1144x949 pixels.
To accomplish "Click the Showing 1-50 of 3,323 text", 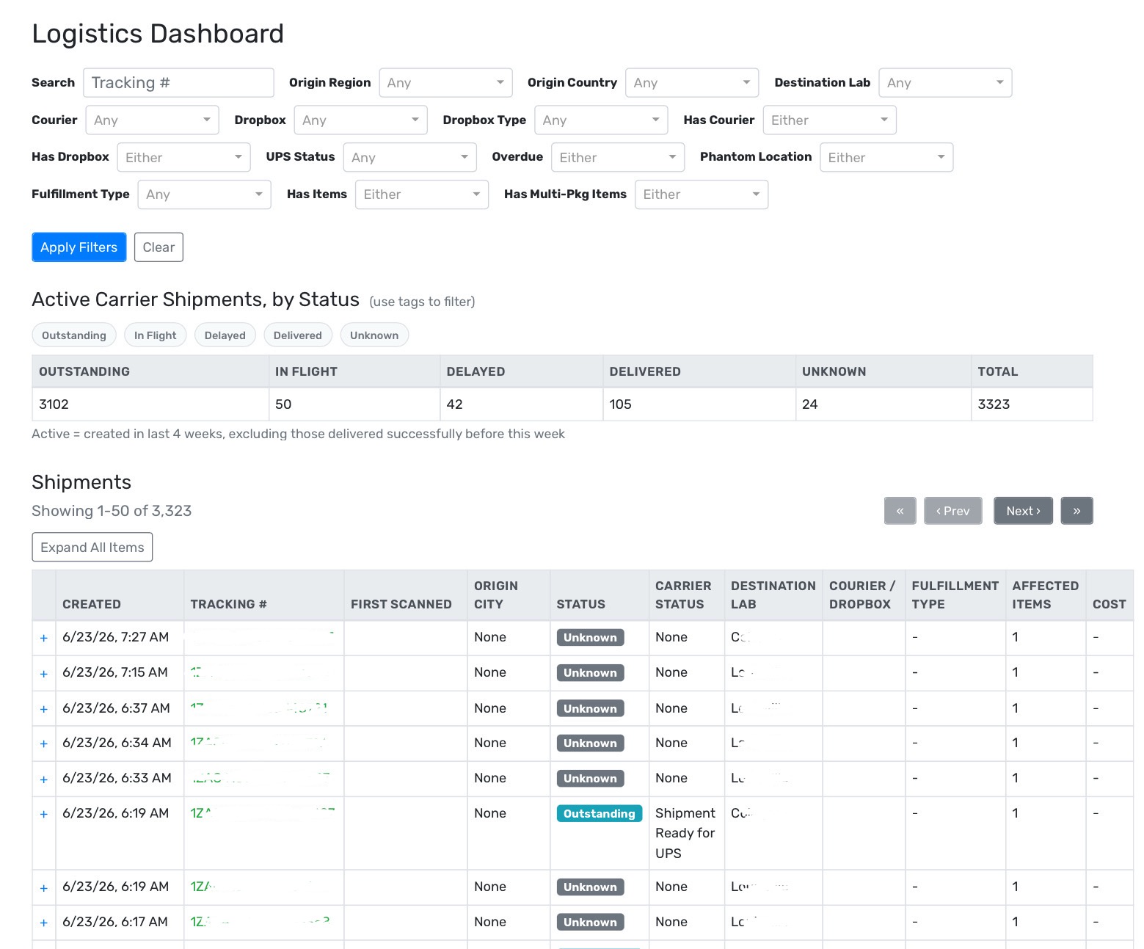I will pyautogui.click(x=112, y=511).
